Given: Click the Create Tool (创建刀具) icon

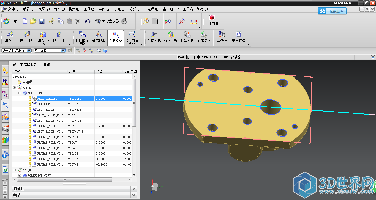Looking at the screenshot, I should tap(27, 37).
